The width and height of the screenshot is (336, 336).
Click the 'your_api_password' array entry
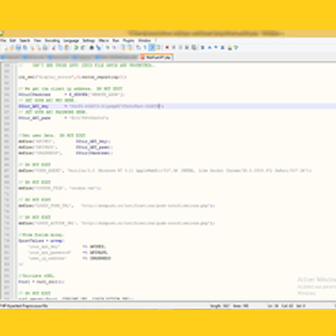[68, 253]
